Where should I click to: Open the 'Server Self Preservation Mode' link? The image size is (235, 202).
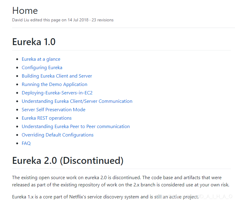click(x=54, y=110)
